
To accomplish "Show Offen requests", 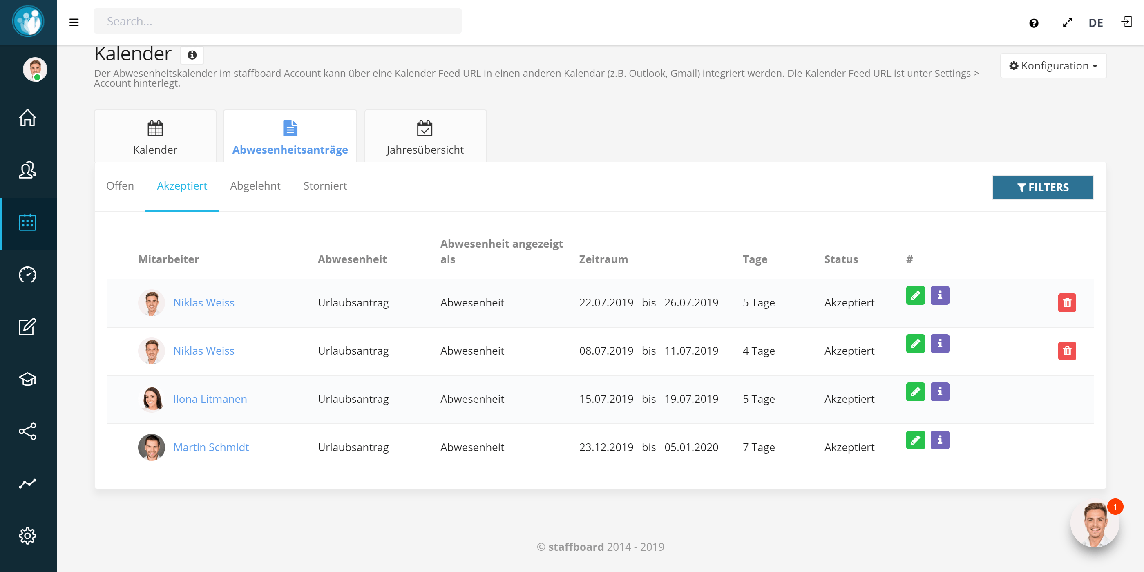I will (x=120, y=185).
